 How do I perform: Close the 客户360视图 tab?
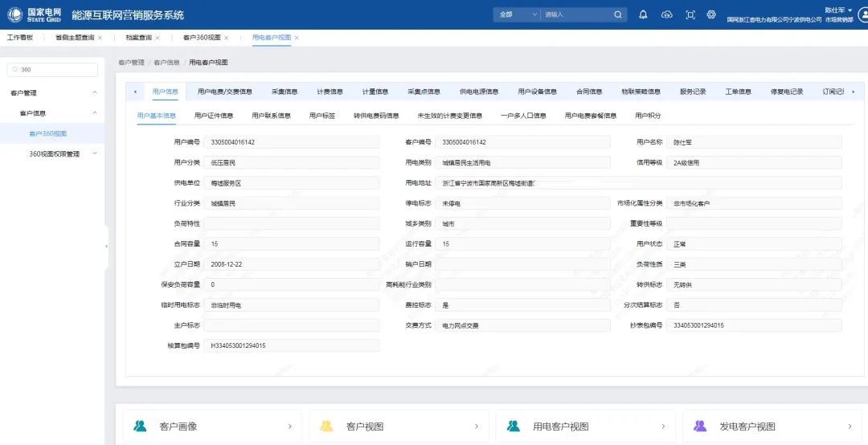click(227, 38)
